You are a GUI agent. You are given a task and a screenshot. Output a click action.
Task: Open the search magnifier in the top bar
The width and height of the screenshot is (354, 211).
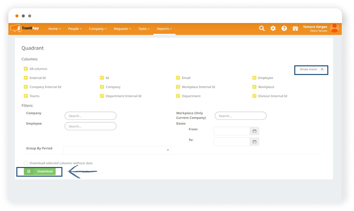pos(262,28)
